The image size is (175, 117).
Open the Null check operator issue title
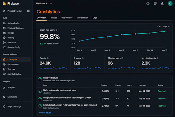tap(60, 90)
